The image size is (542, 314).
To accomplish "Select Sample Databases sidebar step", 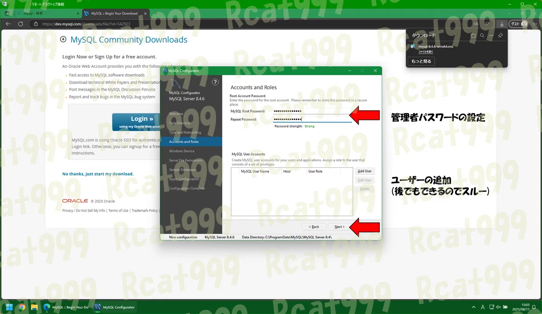I will click(182, 170).
